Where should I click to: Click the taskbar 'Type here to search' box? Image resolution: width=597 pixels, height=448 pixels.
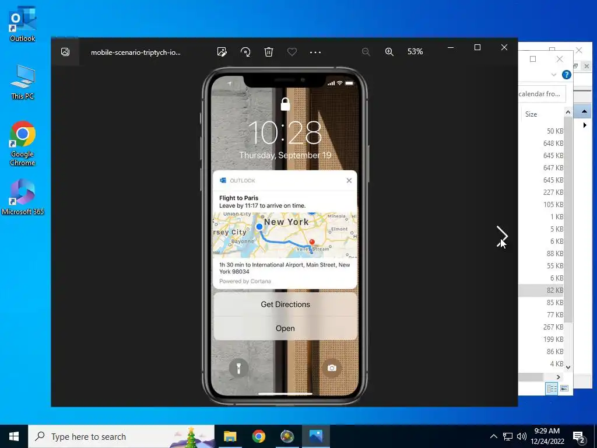coord(121,436)
